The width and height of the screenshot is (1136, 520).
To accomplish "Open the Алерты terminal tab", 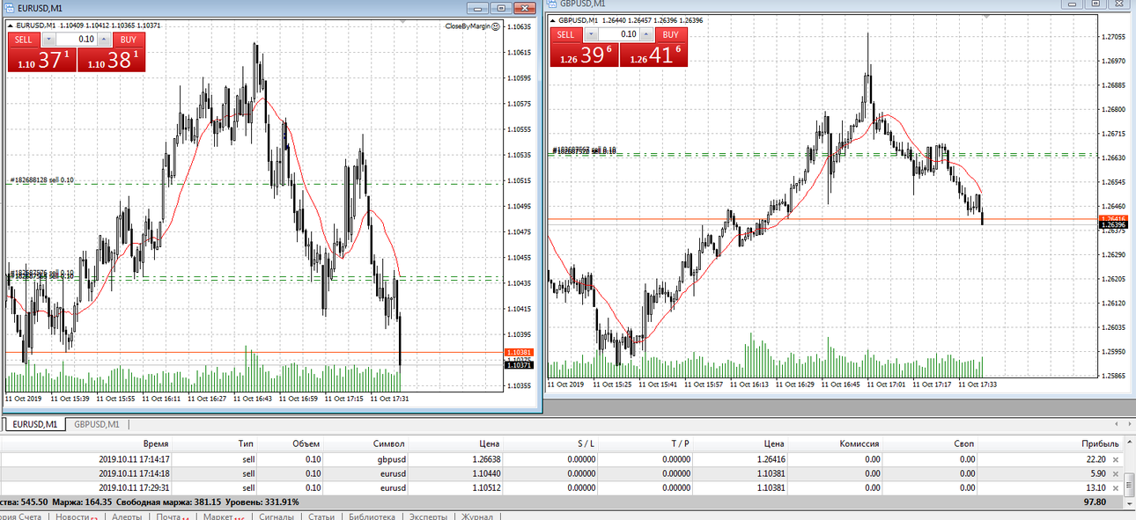I will [x=127, y=516].
